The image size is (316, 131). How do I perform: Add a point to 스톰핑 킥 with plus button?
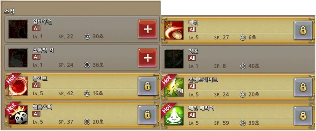[147, 57]
